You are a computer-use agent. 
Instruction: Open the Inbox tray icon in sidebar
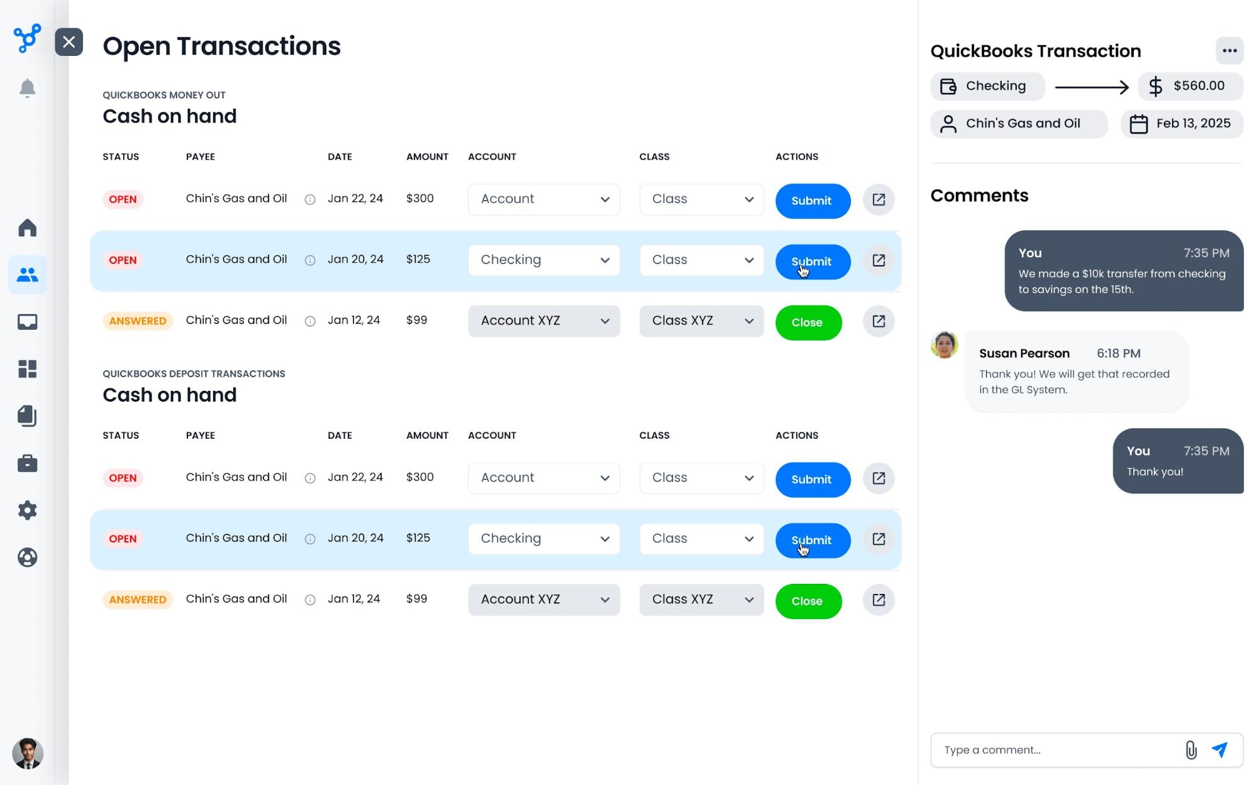[x=28, y=322]
